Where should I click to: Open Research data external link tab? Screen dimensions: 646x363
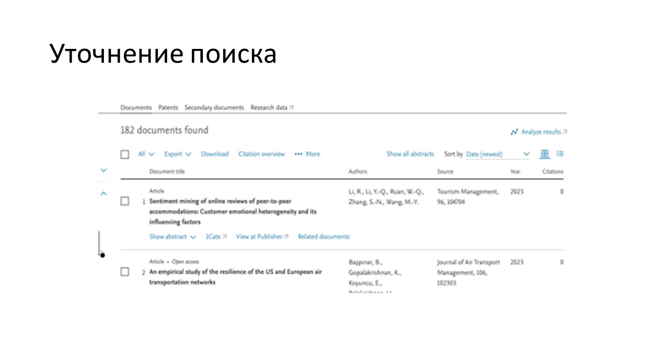272,107
